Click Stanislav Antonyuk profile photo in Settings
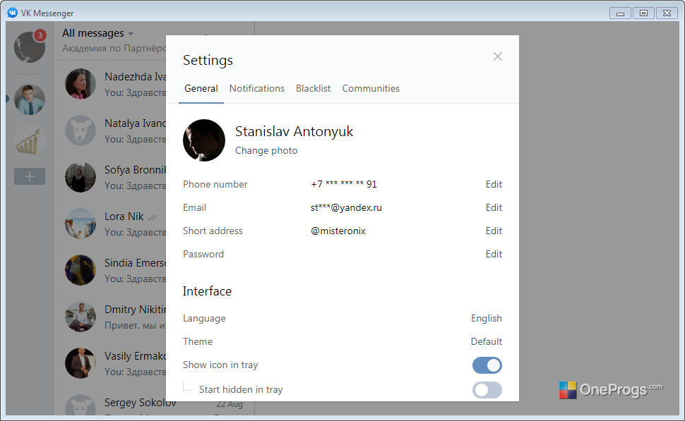 pos(204,140)
